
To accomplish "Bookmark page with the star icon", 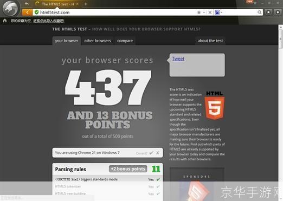I will coord(199,12).
